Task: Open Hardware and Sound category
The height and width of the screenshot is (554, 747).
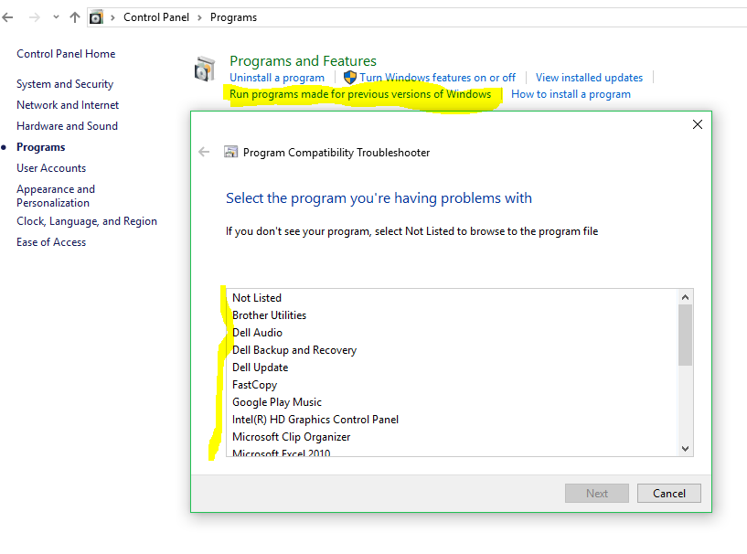Action: coord(67,126)
